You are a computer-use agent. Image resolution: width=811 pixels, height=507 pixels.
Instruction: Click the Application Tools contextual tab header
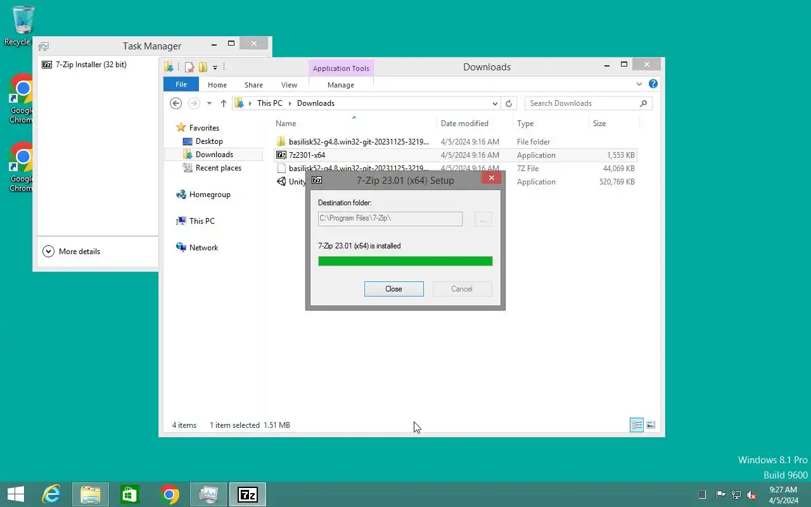tap(341, 68)
